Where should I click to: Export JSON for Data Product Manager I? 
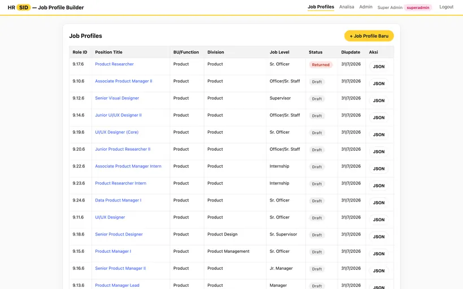tap(378, 203)
